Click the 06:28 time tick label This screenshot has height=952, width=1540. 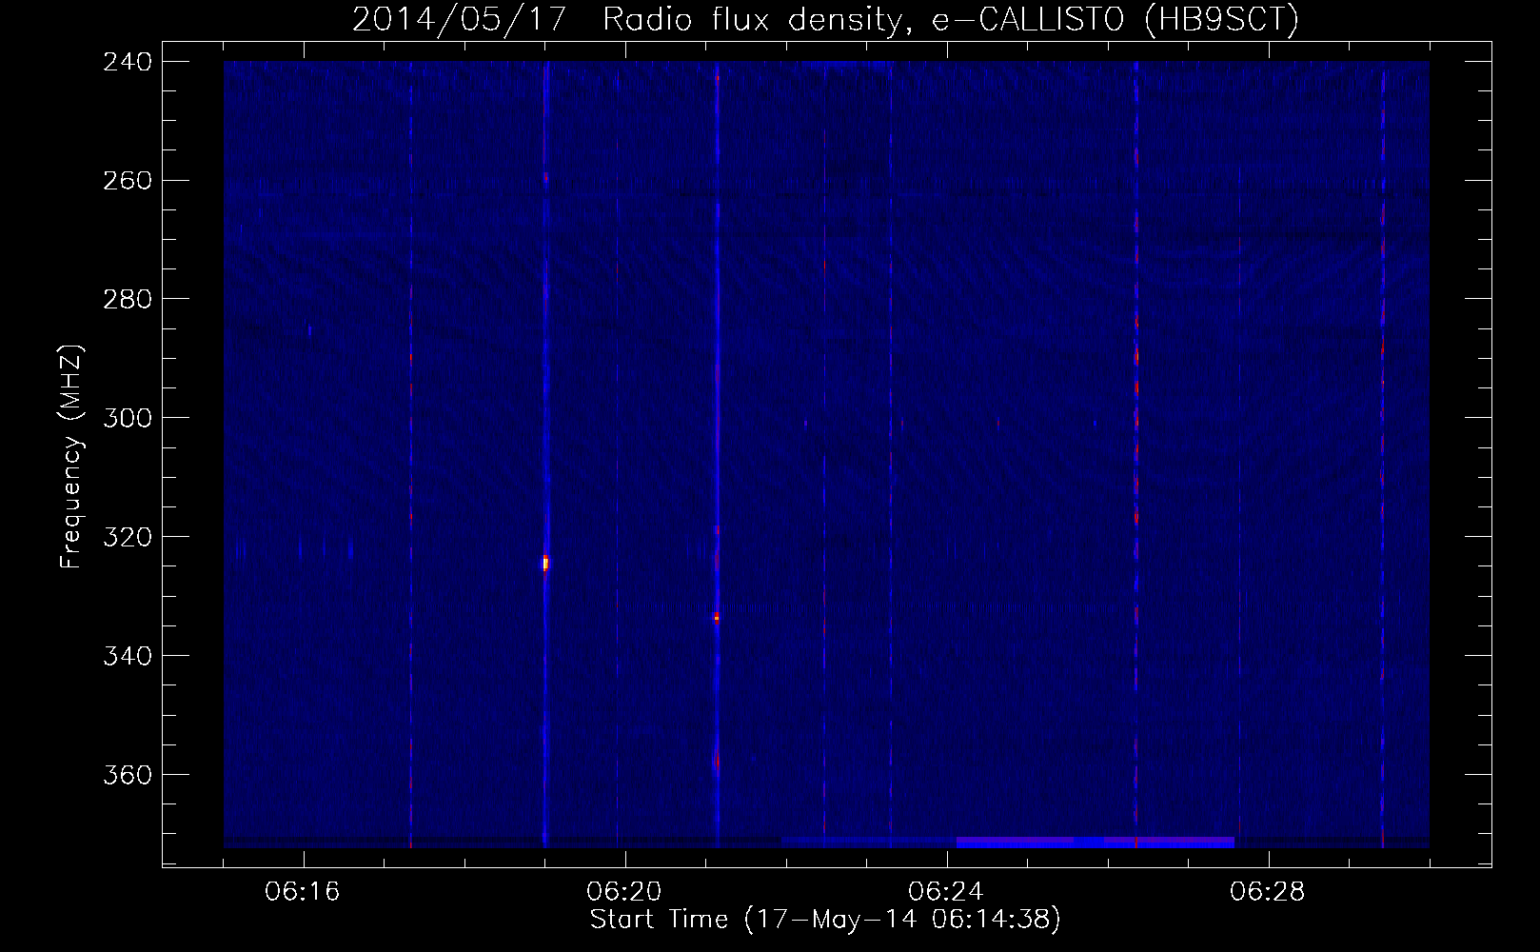[x=1268, y=892]
